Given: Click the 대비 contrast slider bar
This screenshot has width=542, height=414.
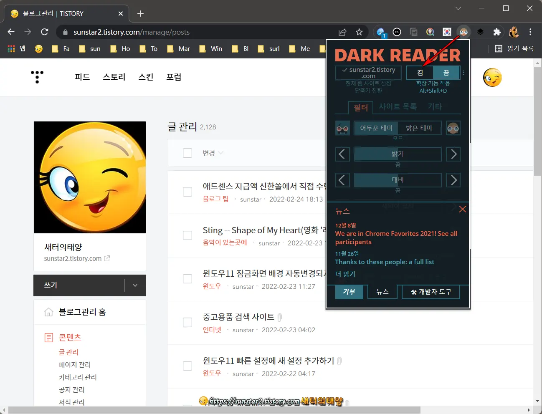Looking at the screenshot, I should pos(398,180).
